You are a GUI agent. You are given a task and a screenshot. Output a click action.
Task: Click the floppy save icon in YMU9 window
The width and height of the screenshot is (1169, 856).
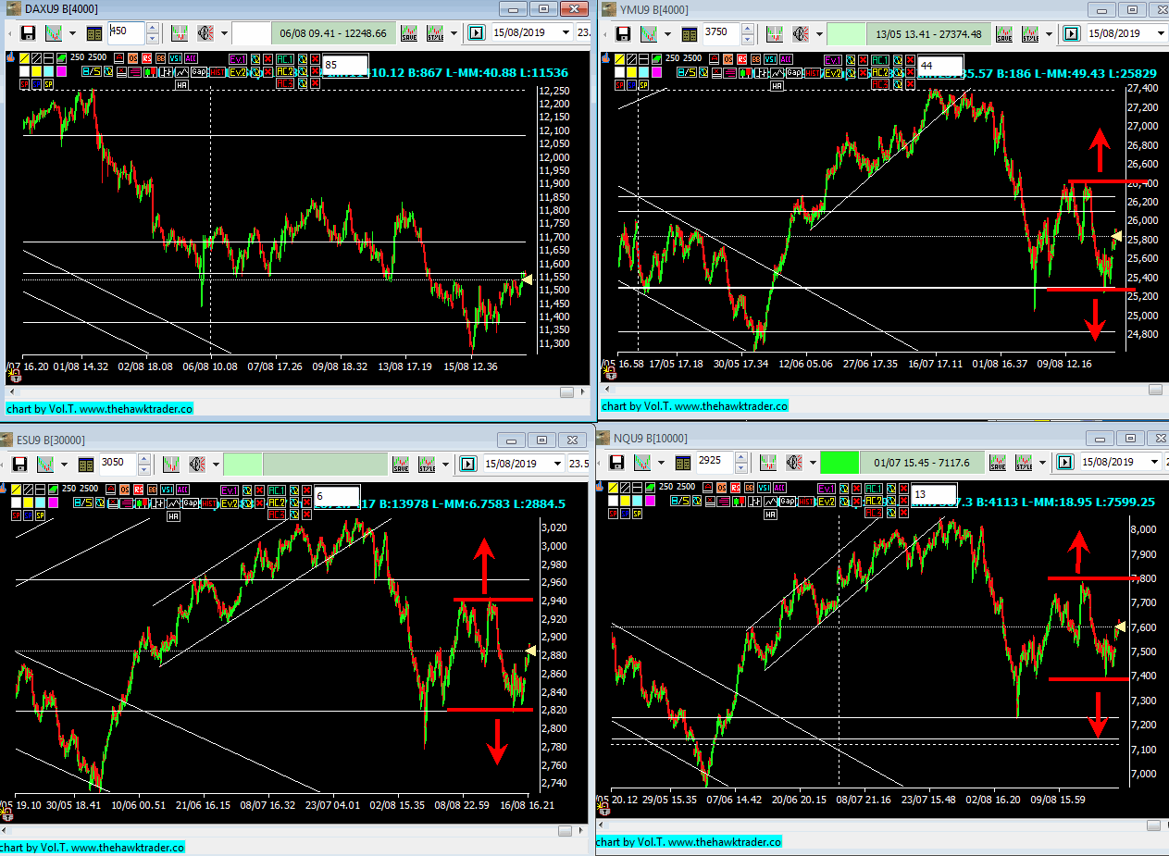point(625,33)
